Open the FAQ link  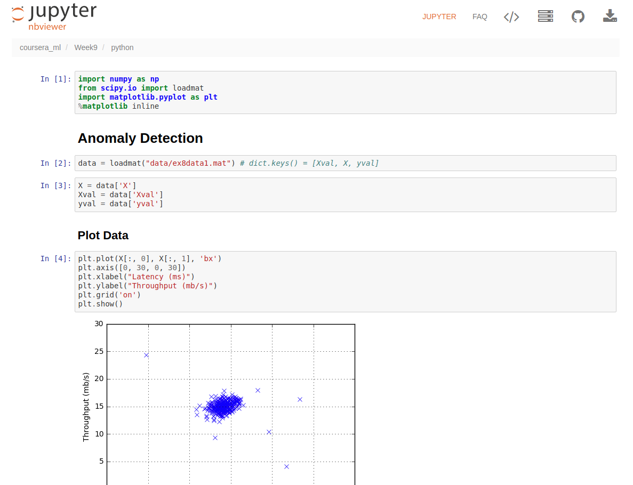click(x=479, y=17)
